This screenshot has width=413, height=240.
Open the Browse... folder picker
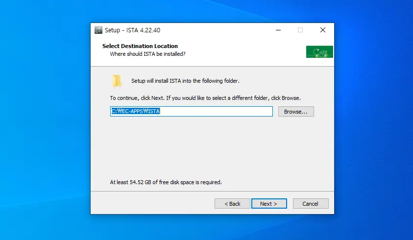click(x=296, y=112)
